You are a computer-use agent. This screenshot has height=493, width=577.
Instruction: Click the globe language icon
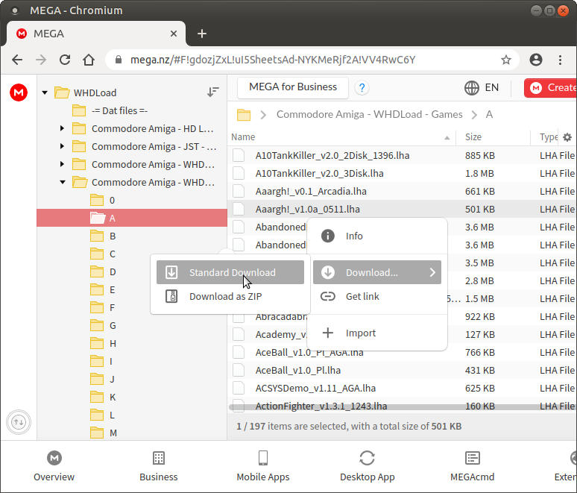(472, 88)
